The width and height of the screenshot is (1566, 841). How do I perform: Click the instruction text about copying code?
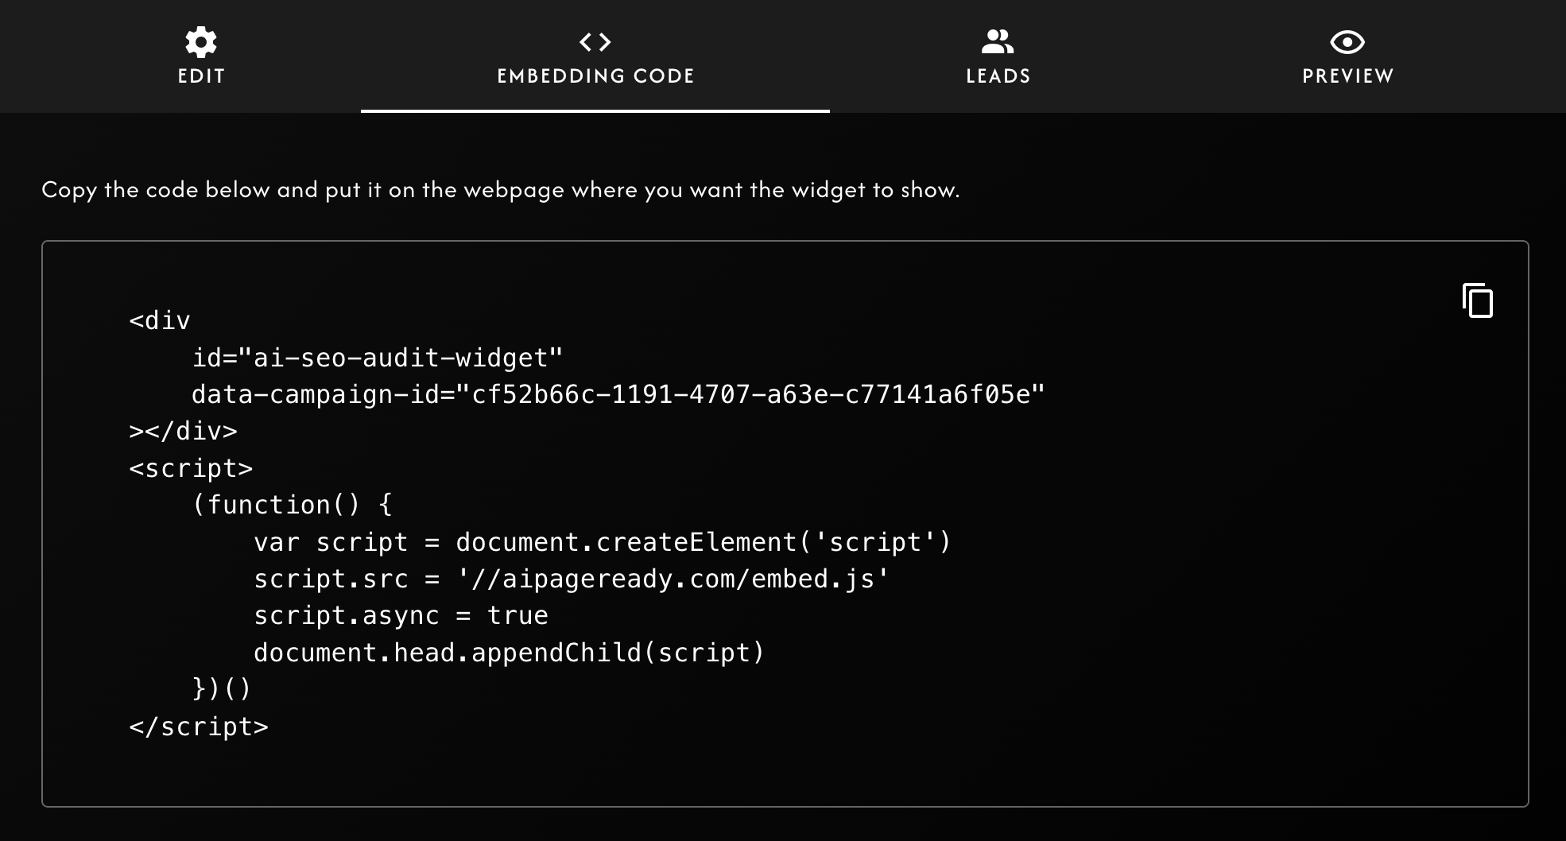501,189
